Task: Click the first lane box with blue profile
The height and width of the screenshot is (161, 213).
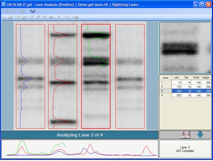Action: coord(30,76)
